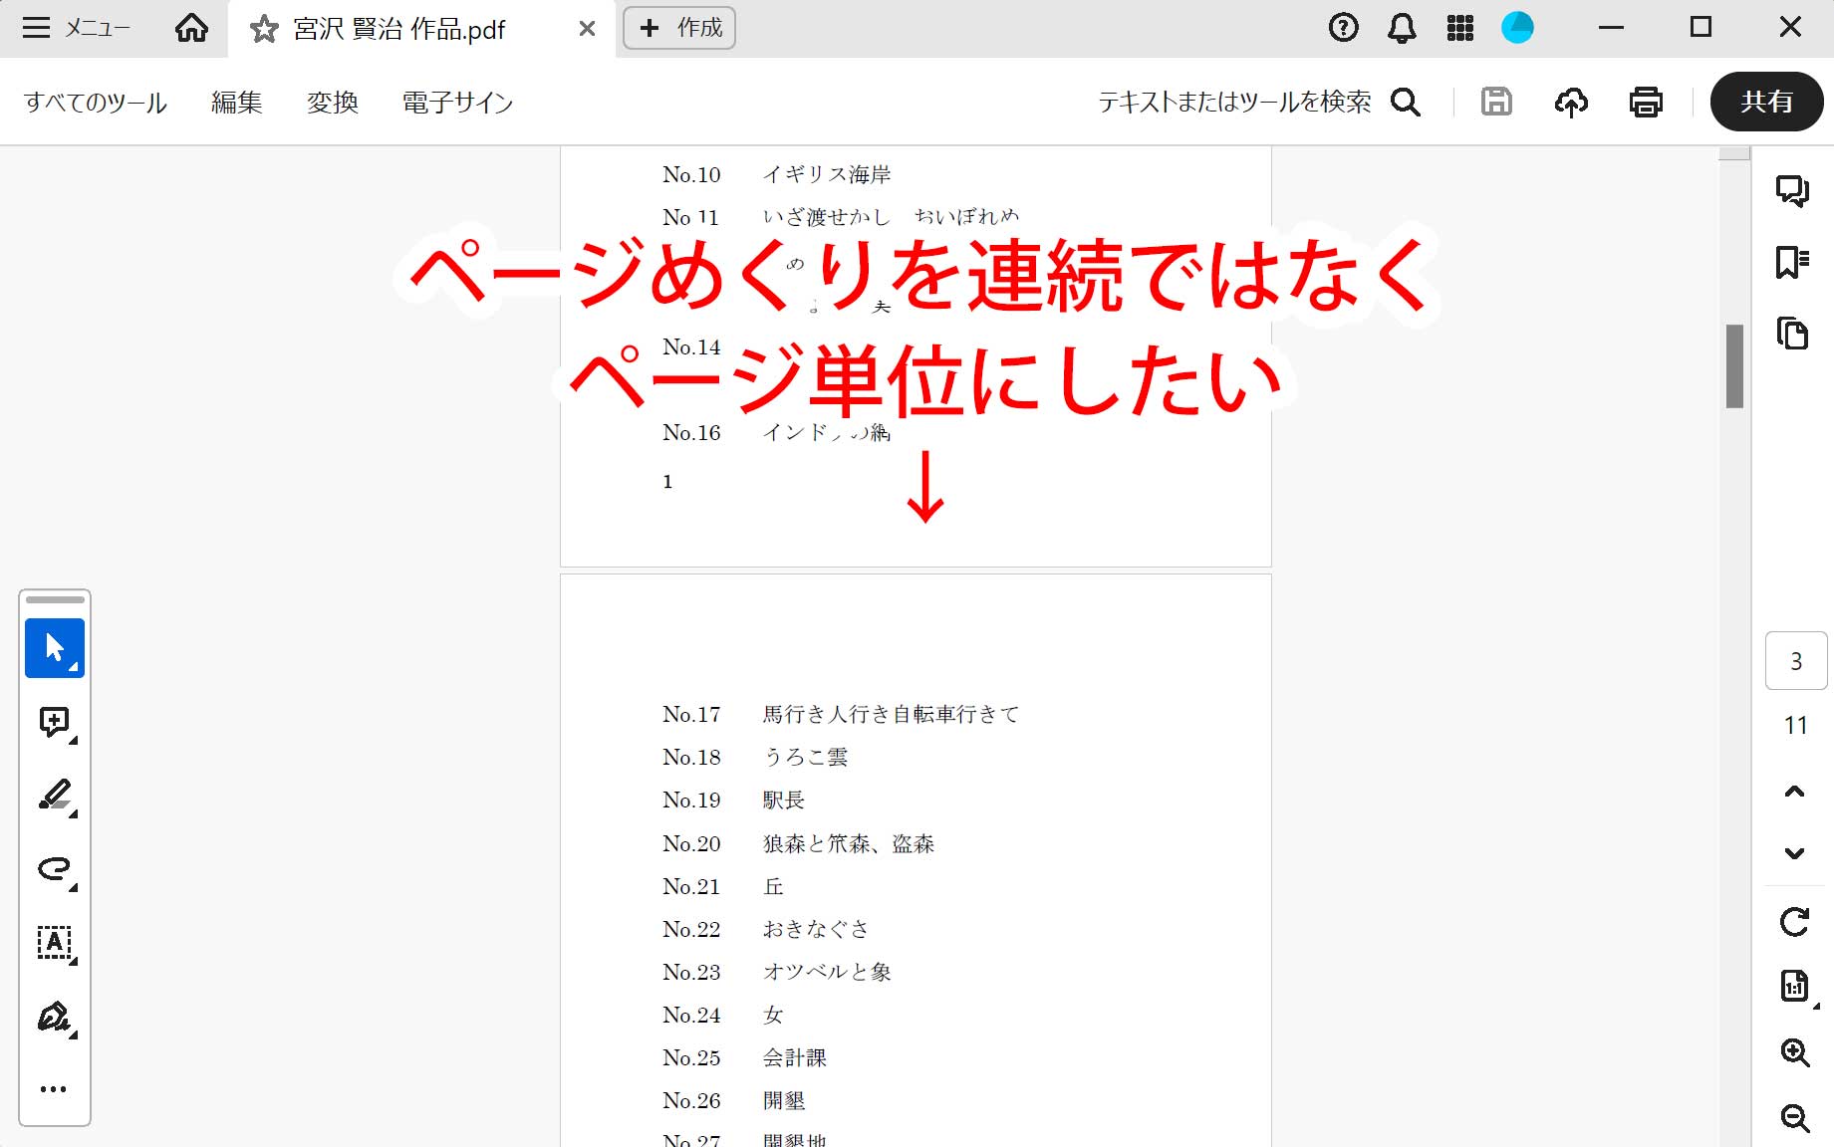Click the No.18 うろこ雲 entry
This screenshot has height=1147, width=1834.
pos(755,757)
